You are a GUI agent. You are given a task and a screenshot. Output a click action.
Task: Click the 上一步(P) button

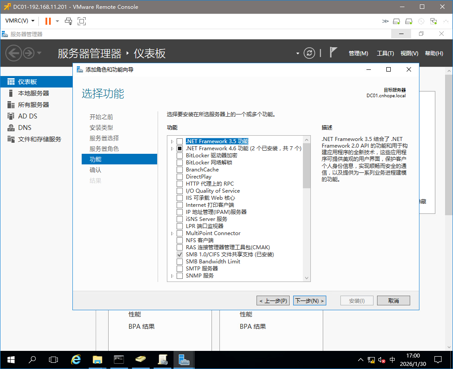pos(273,301)
